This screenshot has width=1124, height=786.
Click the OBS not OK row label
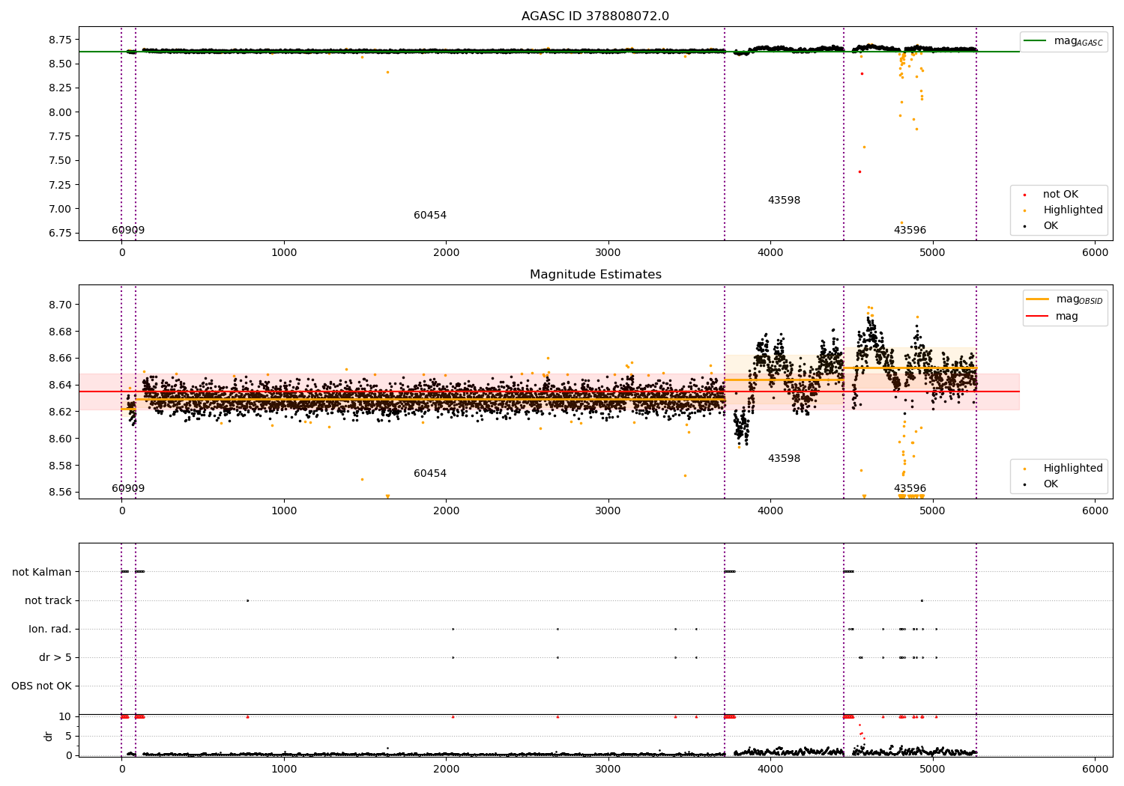(41, 686)
